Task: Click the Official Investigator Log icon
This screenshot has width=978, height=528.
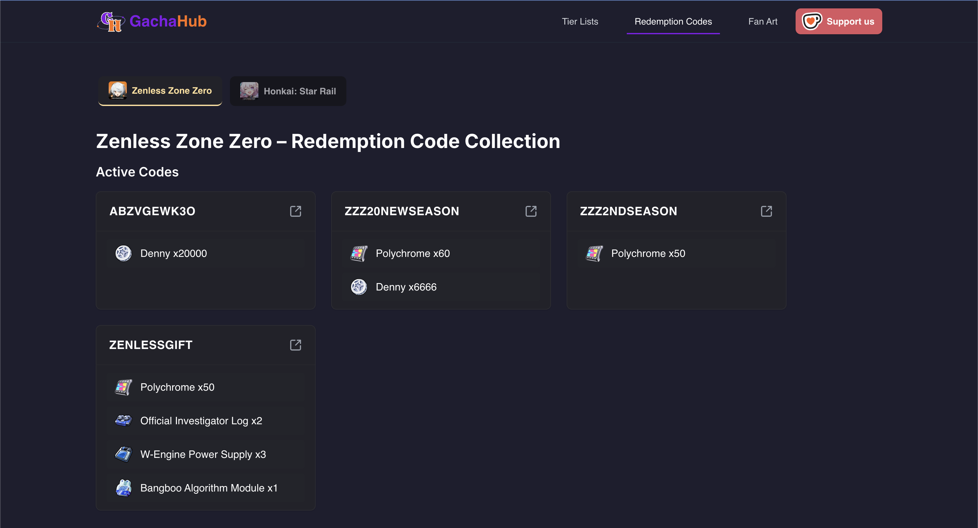Action: click(123, 421)
